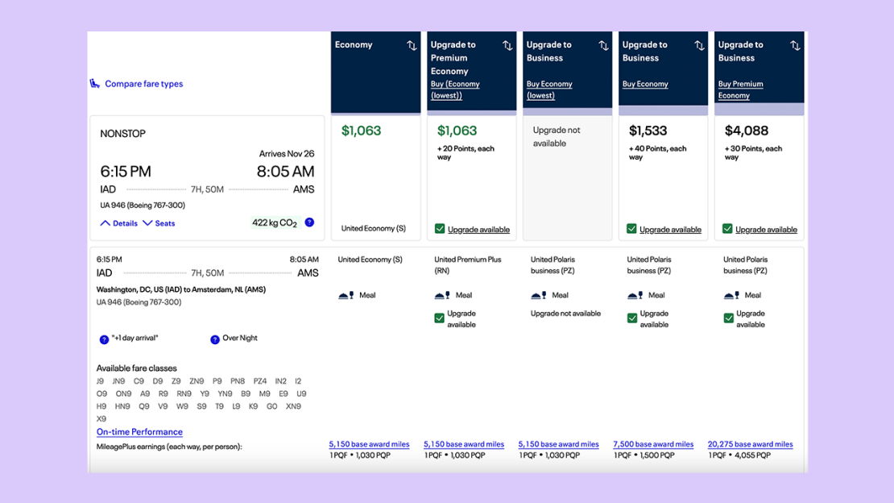
Task: Toggle Upgrade available checkbox on $1,063 premium fare
Action: click(440, 229)
